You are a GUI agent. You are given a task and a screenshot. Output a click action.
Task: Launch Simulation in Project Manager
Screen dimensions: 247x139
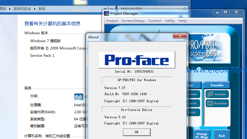[217, 103]
